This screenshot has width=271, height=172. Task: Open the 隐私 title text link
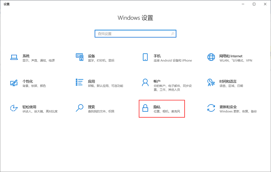[x=157, y=106]
